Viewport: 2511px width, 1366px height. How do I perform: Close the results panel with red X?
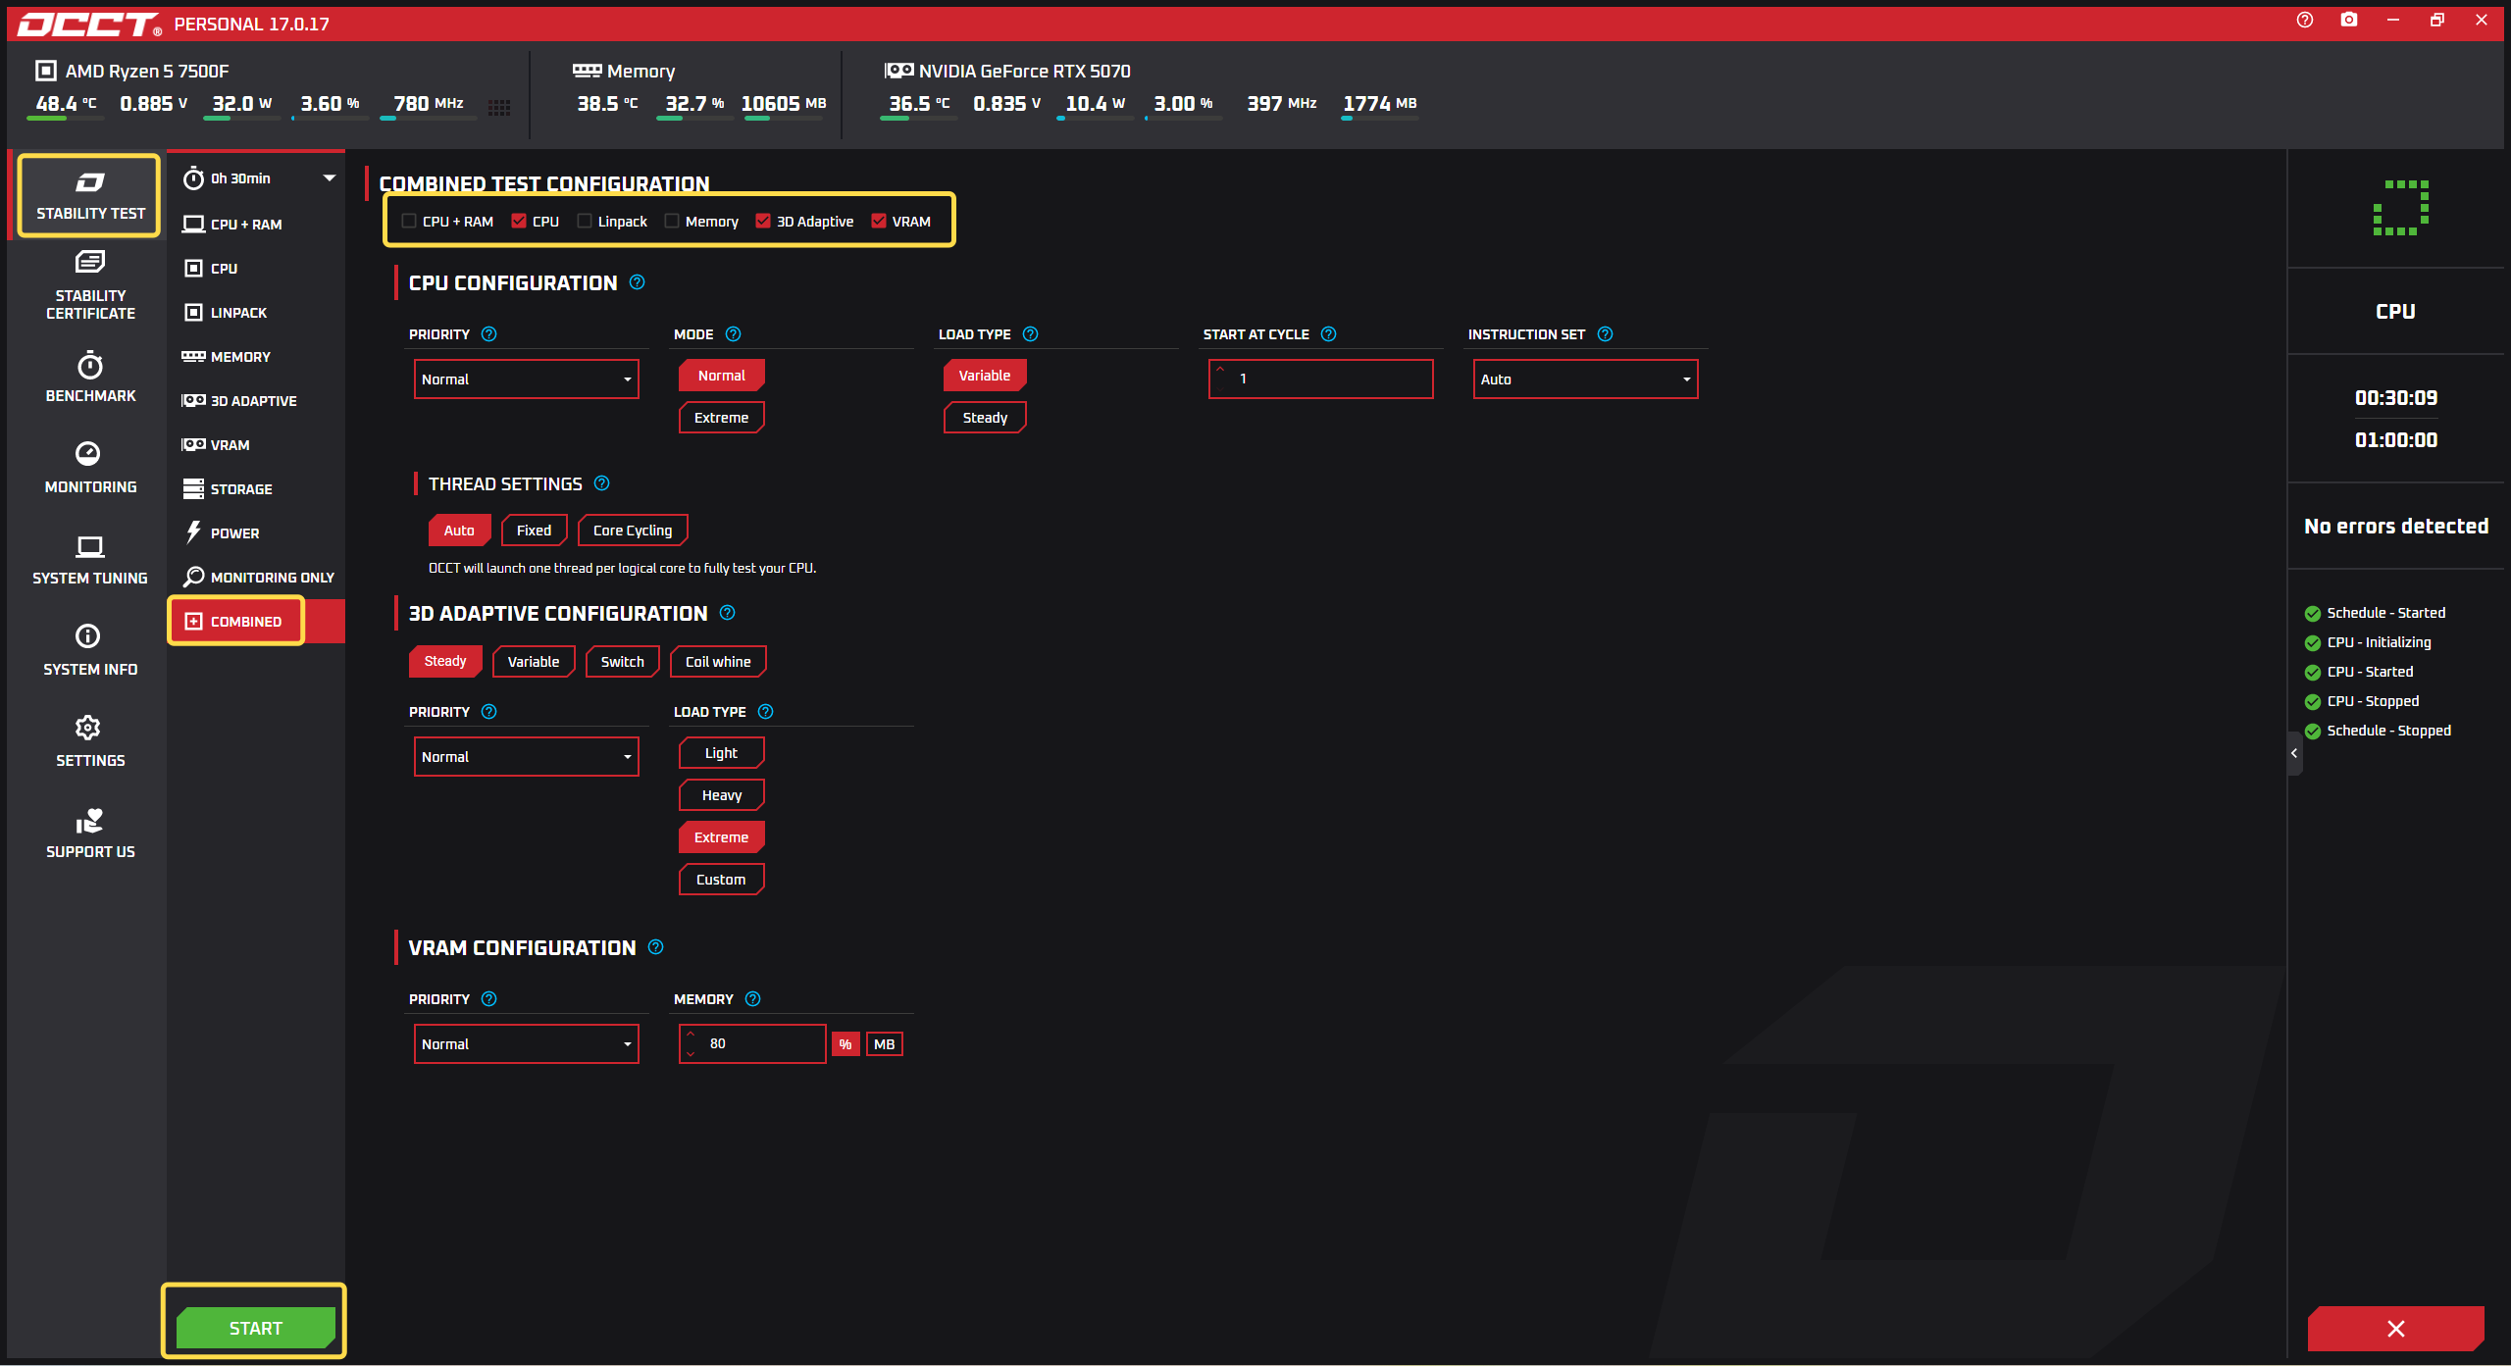pyautogui.click(x=2396, y=1329)
